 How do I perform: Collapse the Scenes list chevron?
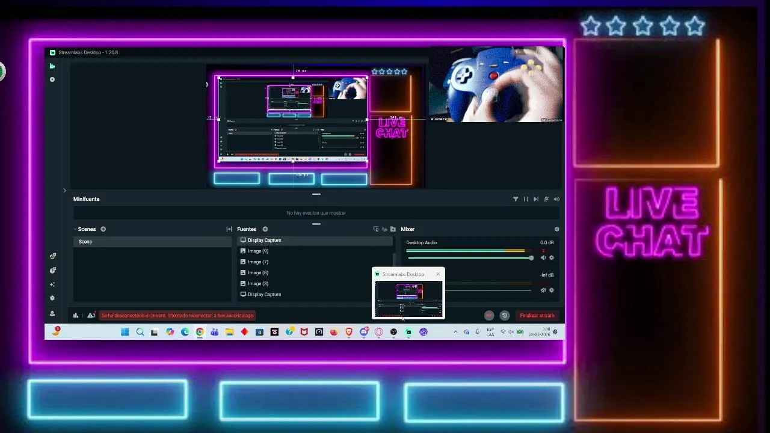point(75,229)
